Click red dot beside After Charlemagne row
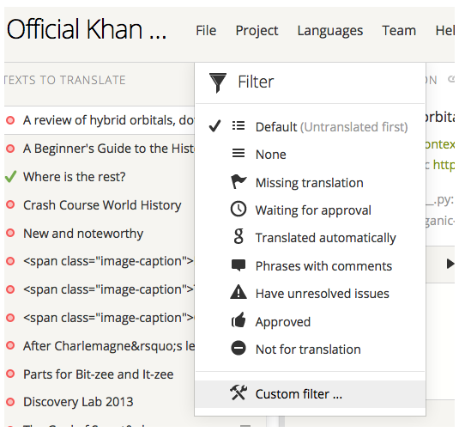 (10, 345)
